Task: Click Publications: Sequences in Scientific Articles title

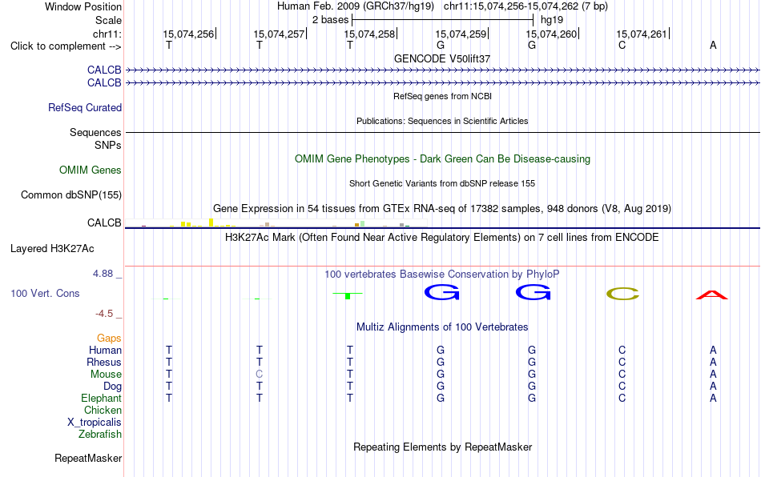Action: click(x=442, y=121)
